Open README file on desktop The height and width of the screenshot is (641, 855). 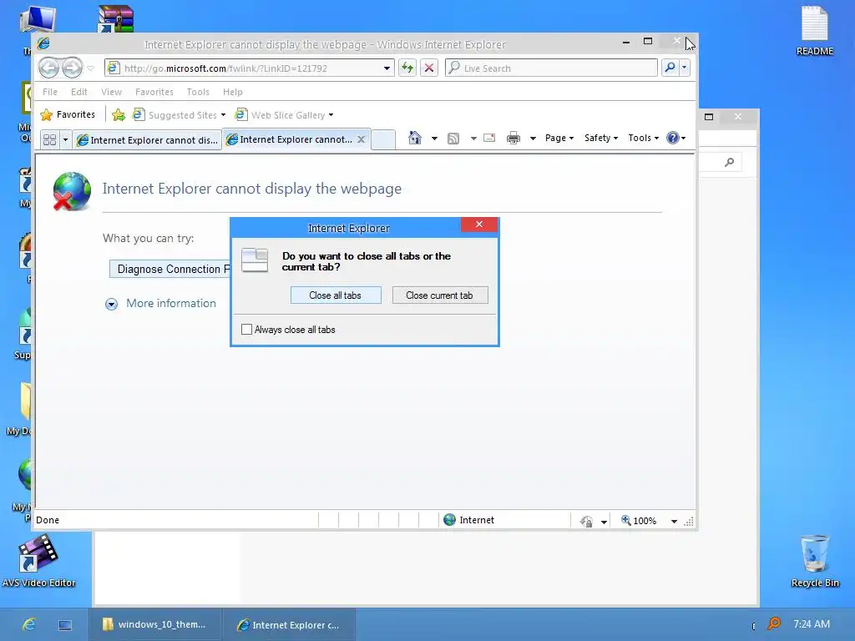click(x=815, y=31)
